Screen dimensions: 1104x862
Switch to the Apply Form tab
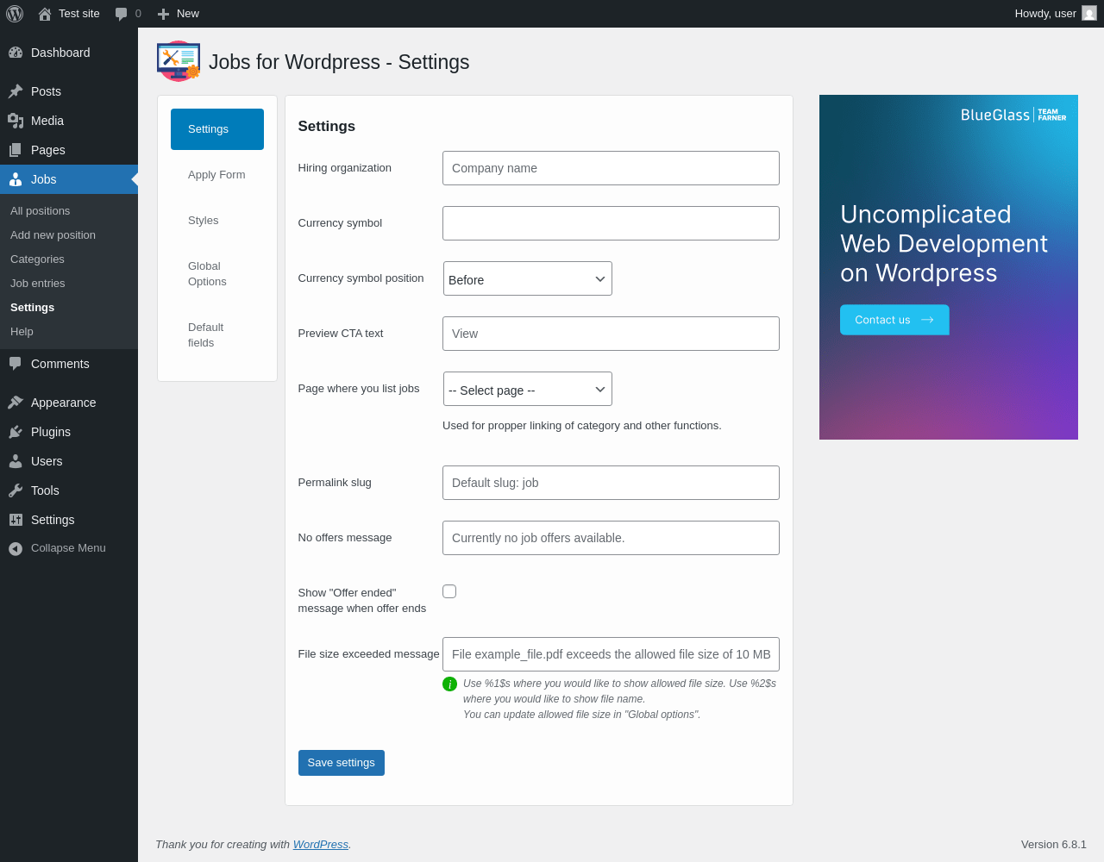pos(217,175)
